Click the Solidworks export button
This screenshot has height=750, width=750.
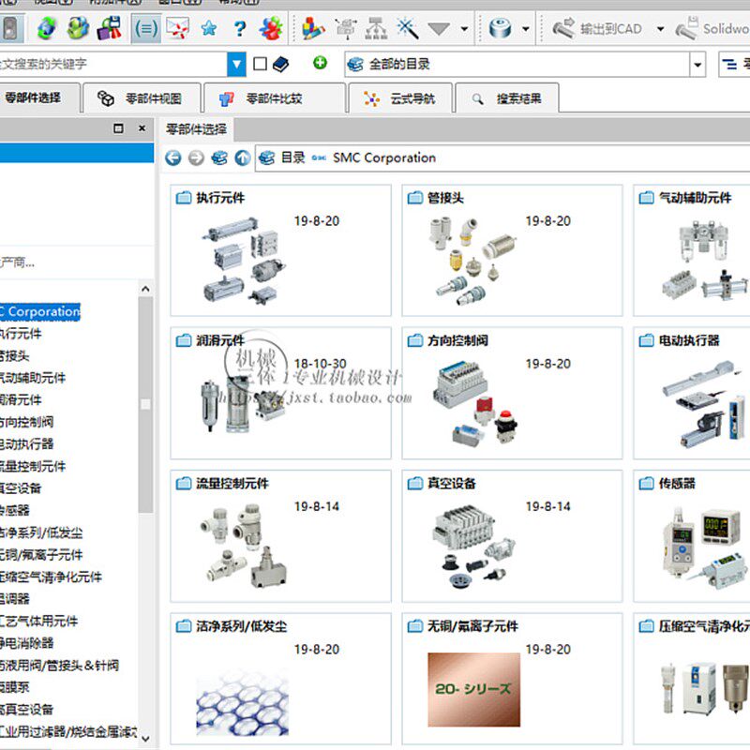point(712,29)
